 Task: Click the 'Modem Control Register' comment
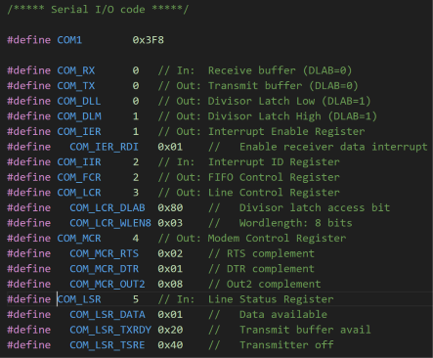(x=277, y=239)
